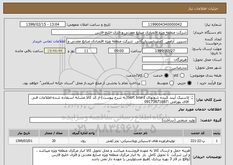Click the quantity cell 20
Screen dimensions: 233x165
tap(54, 141)
